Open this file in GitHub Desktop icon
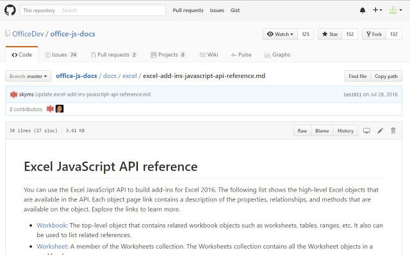410x255 pixels. tap(366, 130)
